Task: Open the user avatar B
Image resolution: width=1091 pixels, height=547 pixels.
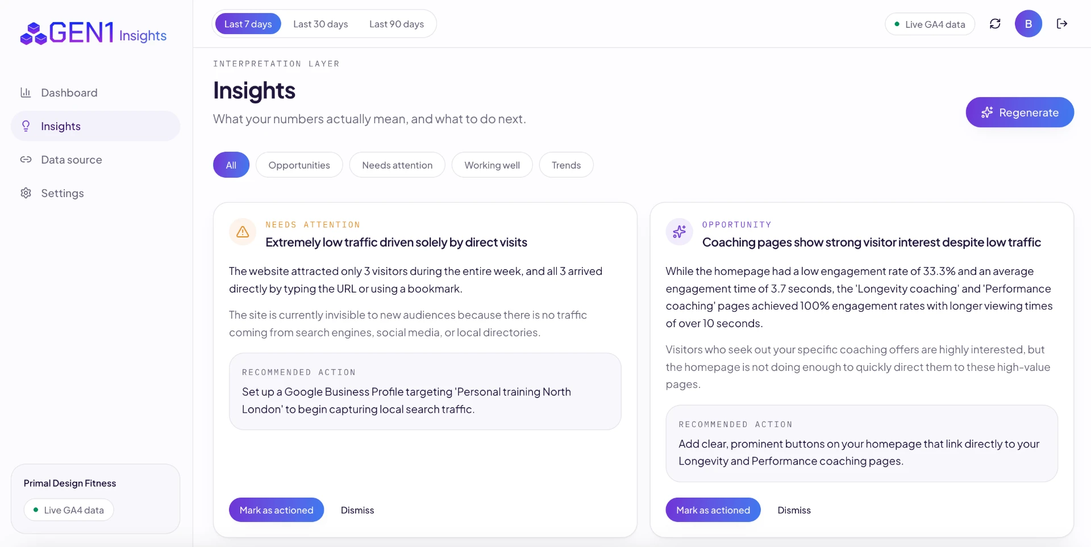Action: click(1028, 24)
